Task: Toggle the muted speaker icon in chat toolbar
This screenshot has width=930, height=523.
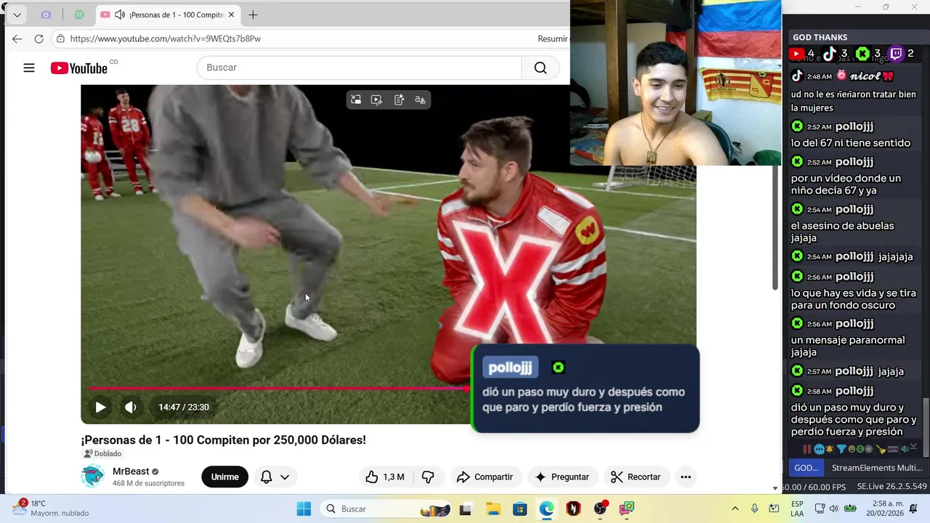Action: [905, 449]
